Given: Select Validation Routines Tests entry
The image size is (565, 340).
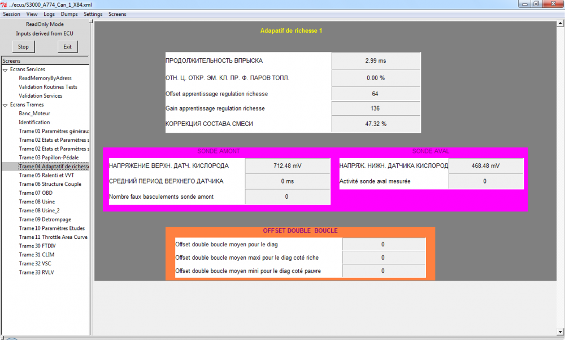Looking at the screenshot, I should tap(48, 87).
